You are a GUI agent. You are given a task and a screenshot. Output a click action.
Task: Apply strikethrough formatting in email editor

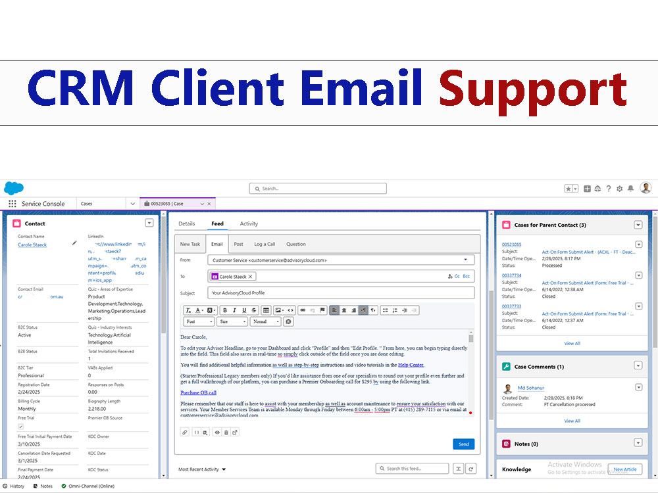[x=253, y=310]
